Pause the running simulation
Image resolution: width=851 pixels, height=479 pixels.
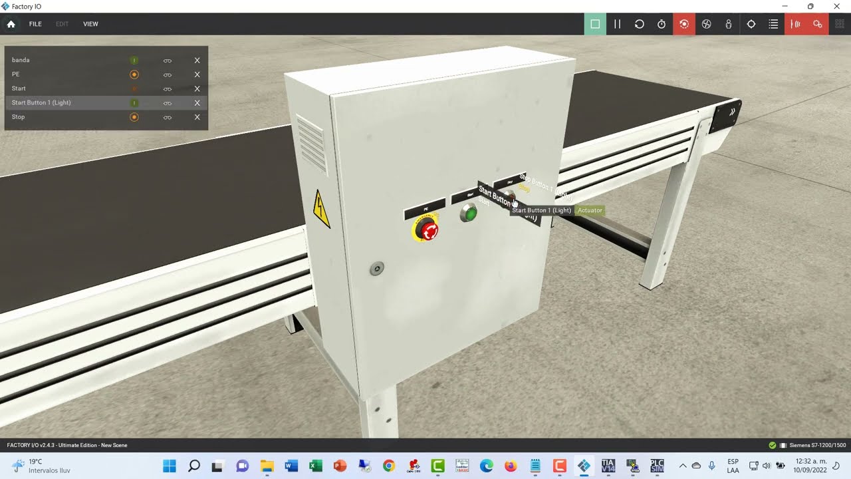pos(617,24)
